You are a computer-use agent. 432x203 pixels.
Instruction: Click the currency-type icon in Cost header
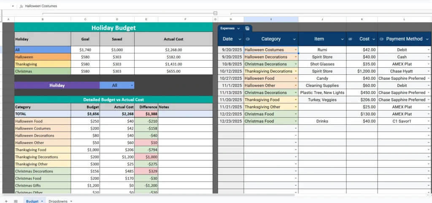[350, 39]
